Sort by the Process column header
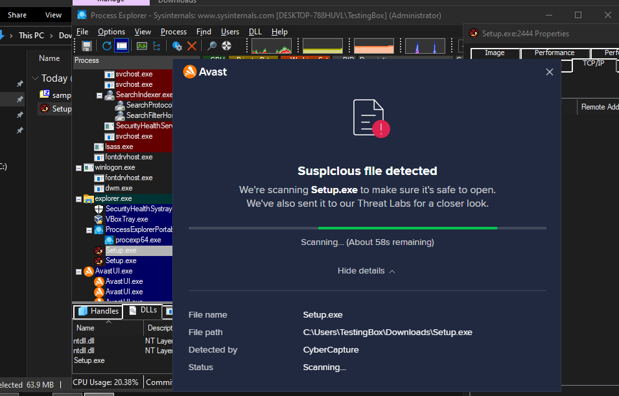Screen dimensions: 619x396 [x=123, y=60]
